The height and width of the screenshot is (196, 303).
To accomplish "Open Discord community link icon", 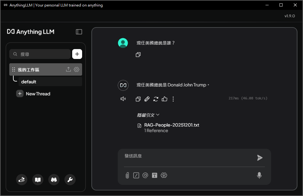I will 54,180.
